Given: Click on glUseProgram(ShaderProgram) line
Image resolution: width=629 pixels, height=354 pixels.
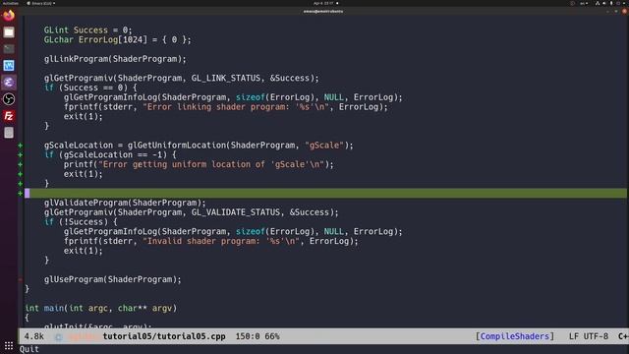Looking at the screenshot, I should pos(113,279).
